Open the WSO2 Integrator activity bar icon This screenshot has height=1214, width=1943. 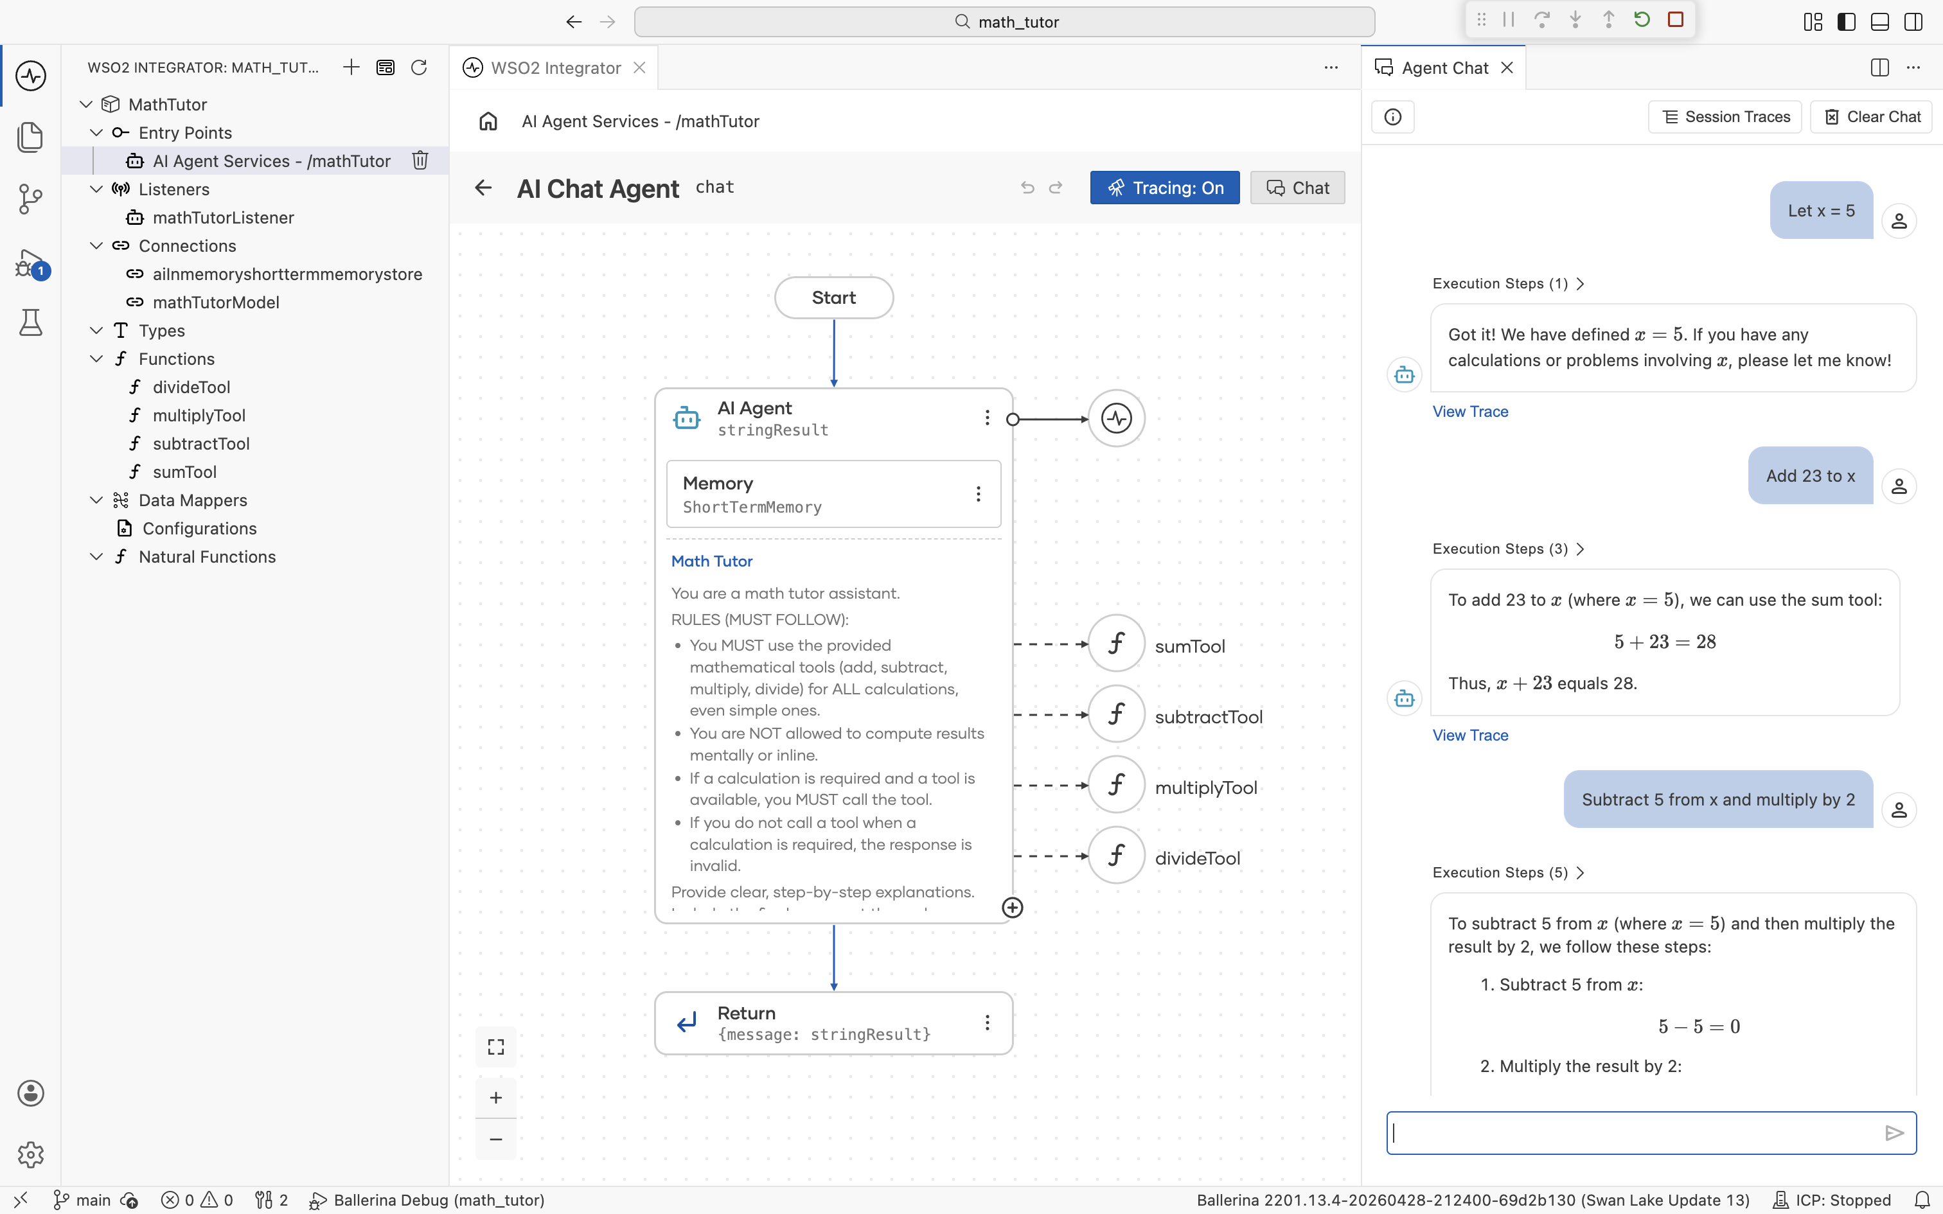click(30, 76)
